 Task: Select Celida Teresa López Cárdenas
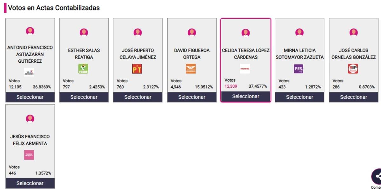coord(246,97)
